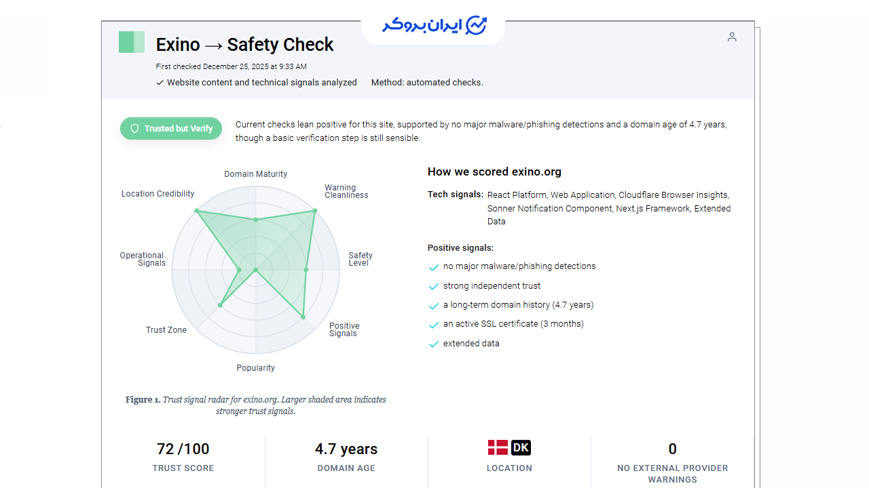Click the Iran Broker logo at top
This screenshot has width=869, height=488.
434,26
